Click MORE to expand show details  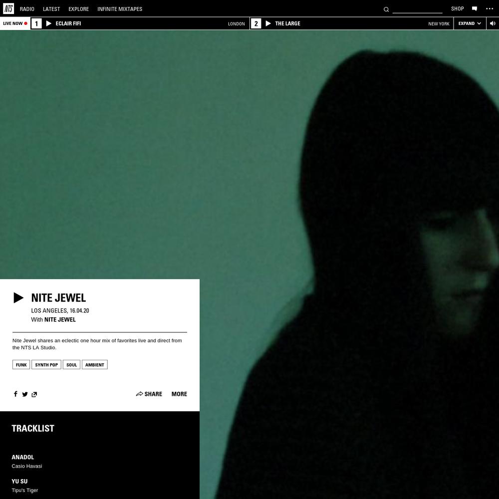click(179, 394)
